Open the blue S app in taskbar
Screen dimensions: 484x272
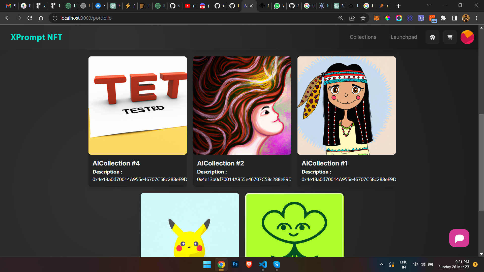277,264
